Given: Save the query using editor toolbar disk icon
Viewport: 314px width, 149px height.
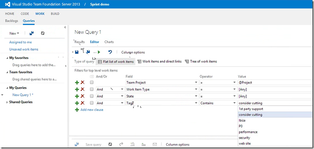Looking at the screenshot, I should (77, 52).
